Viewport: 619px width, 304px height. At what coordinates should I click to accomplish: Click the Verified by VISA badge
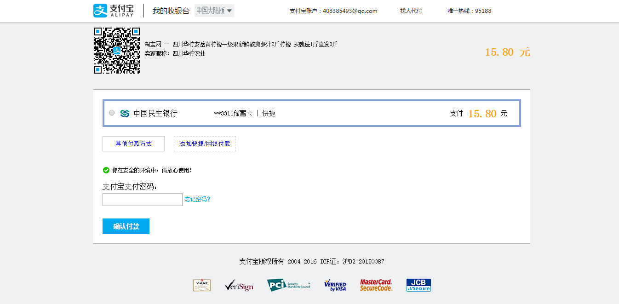click(x=335, y=285)
